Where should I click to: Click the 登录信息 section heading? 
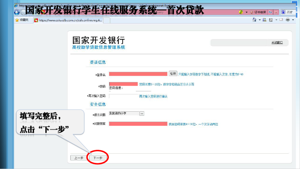(98, 62)
